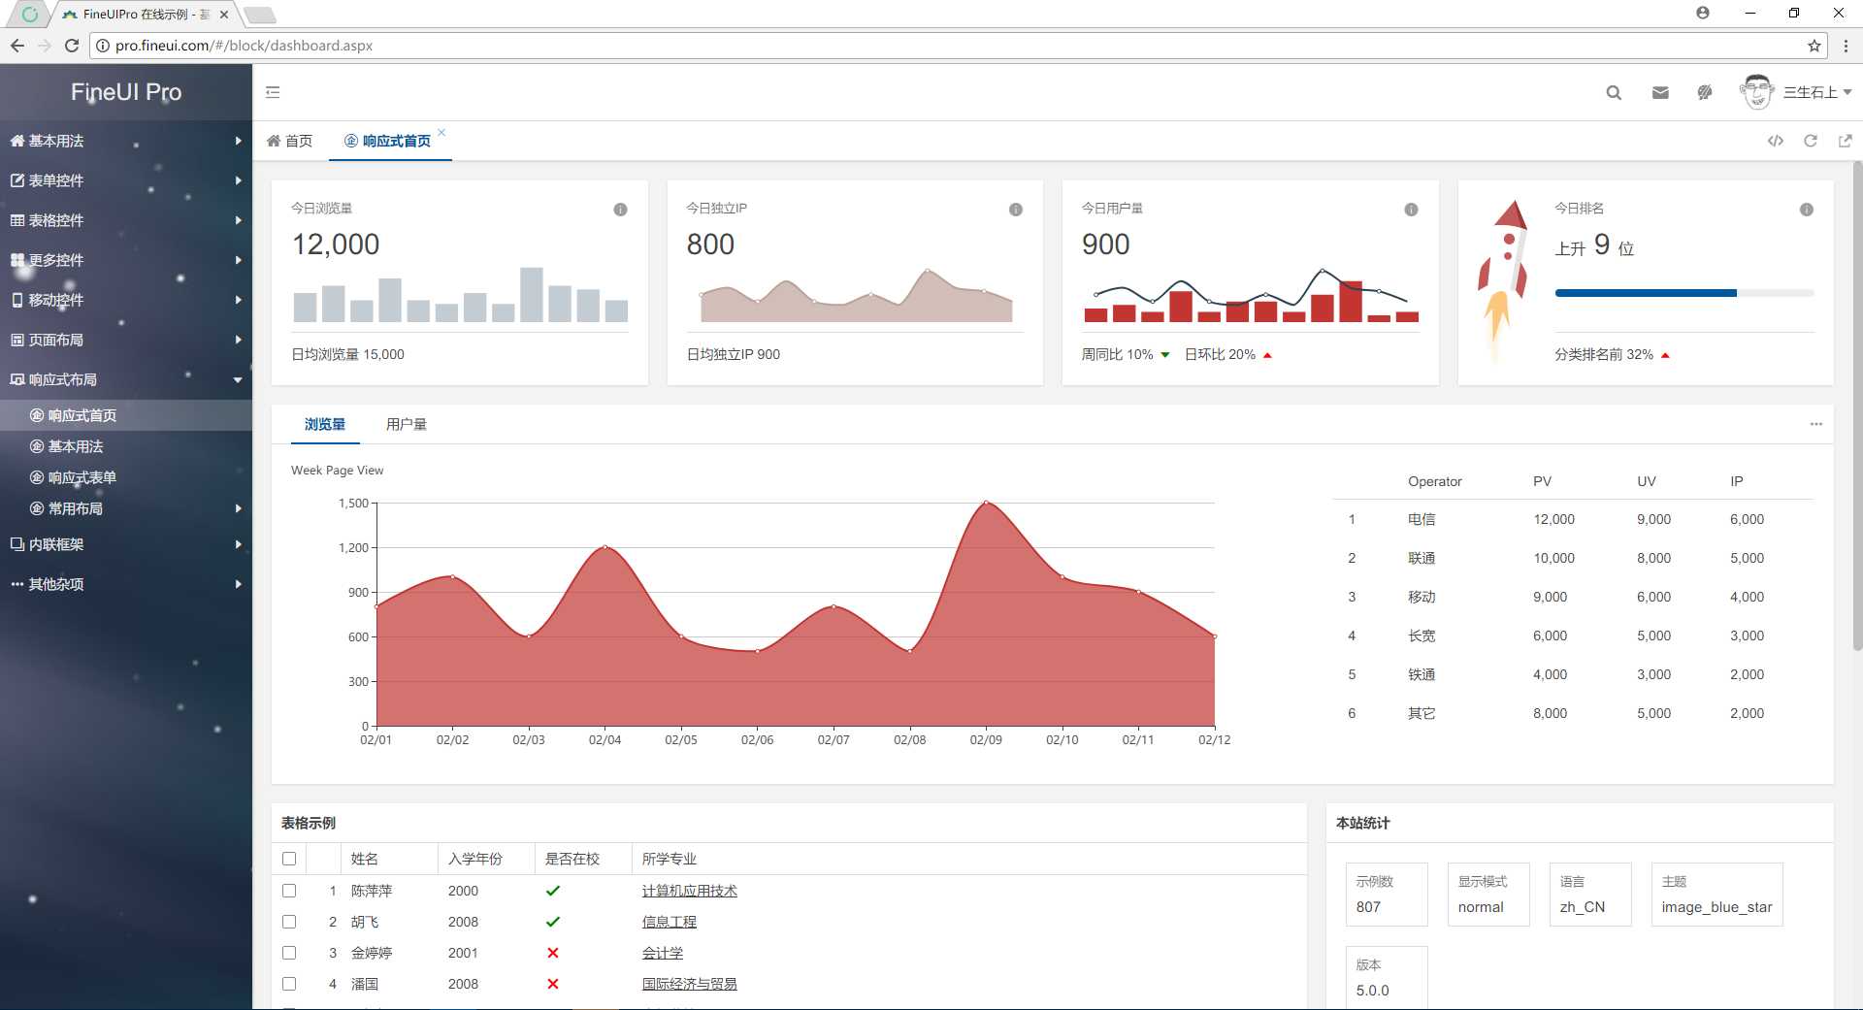Image resolution: width=1863 pixels, height=1010 pixels.
Task: Open the 三生石上 user dropdown
Action: (1816, 92)
